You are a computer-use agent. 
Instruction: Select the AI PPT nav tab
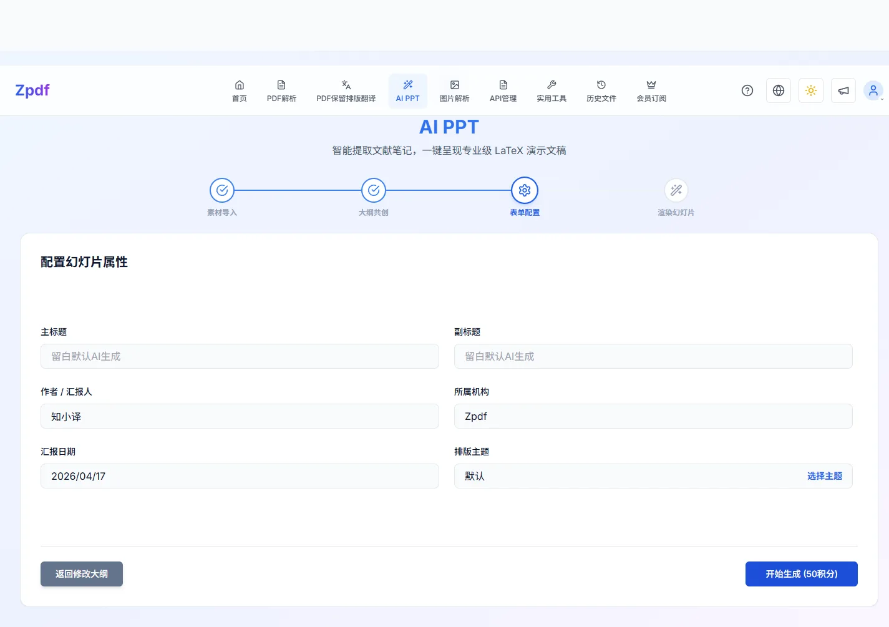coord(408,90)
